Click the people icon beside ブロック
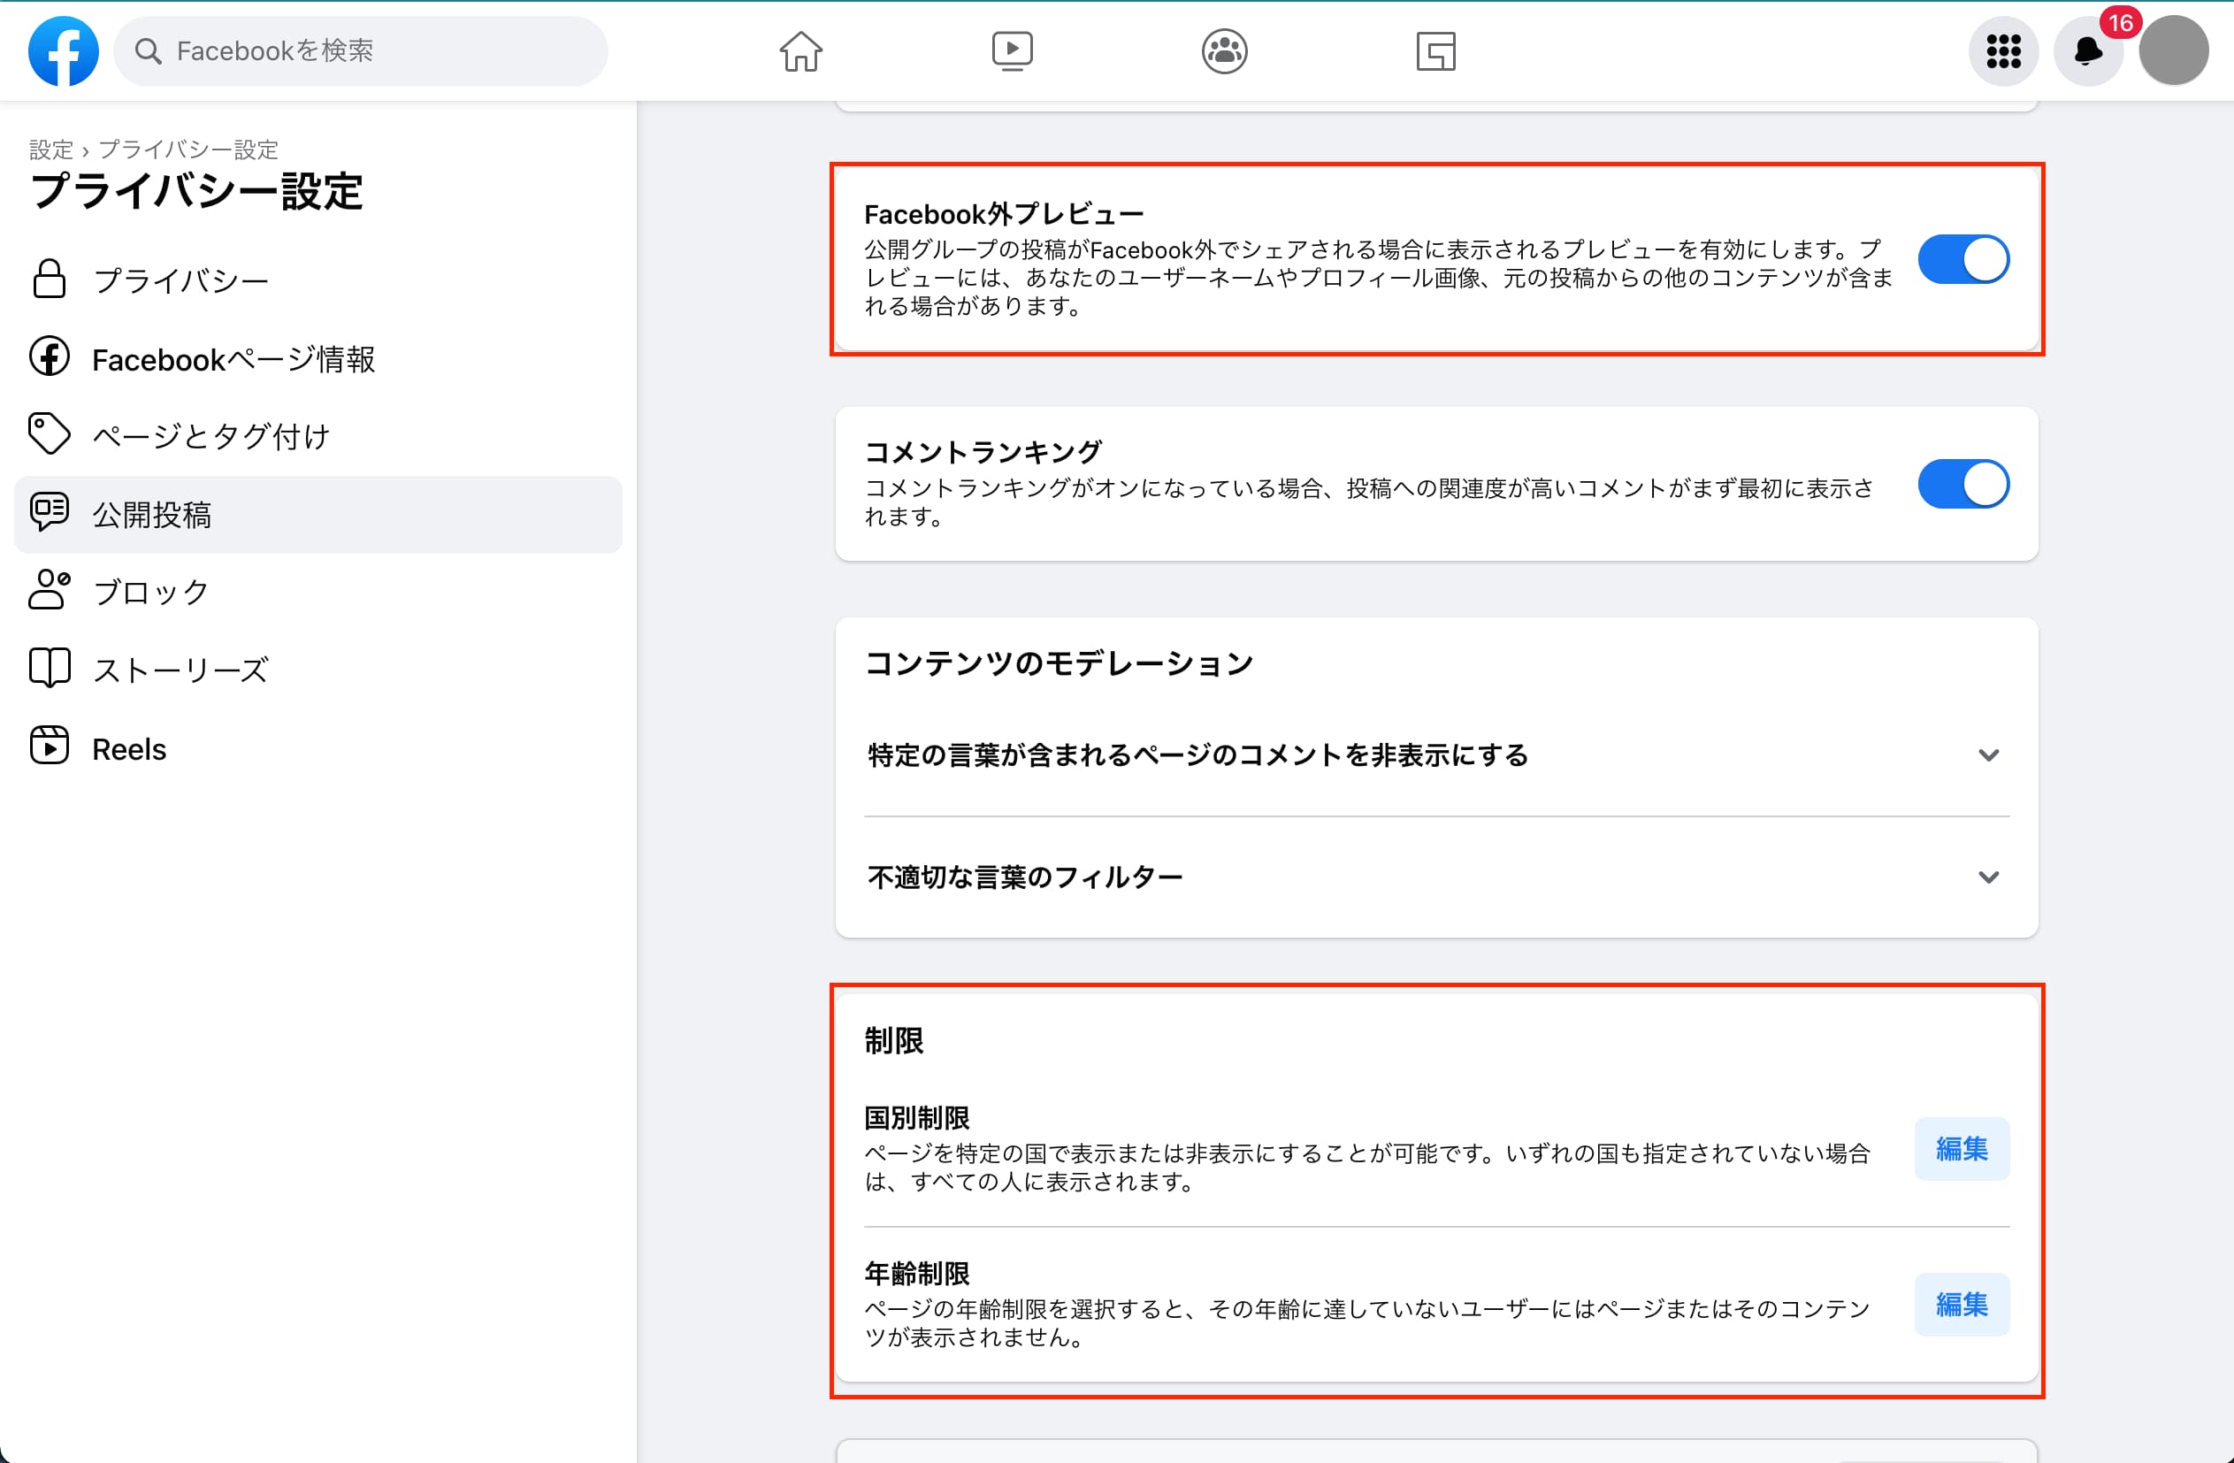Image resolution: width=2234 pixels, height=1463 pixels. pos(49,590)
